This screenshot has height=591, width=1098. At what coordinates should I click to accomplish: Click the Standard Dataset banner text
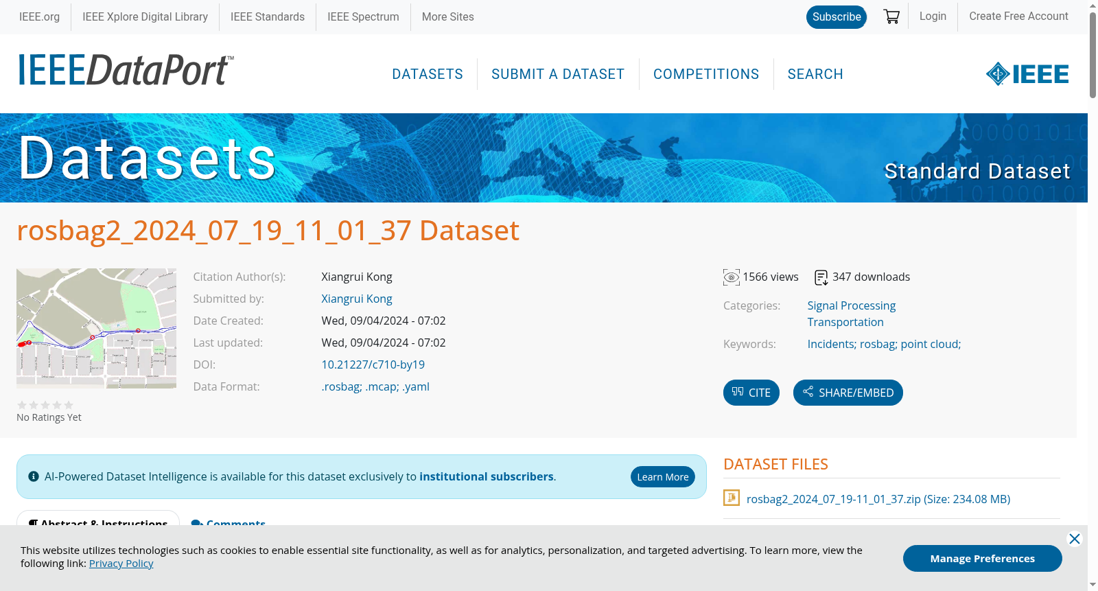coord(977,171)
